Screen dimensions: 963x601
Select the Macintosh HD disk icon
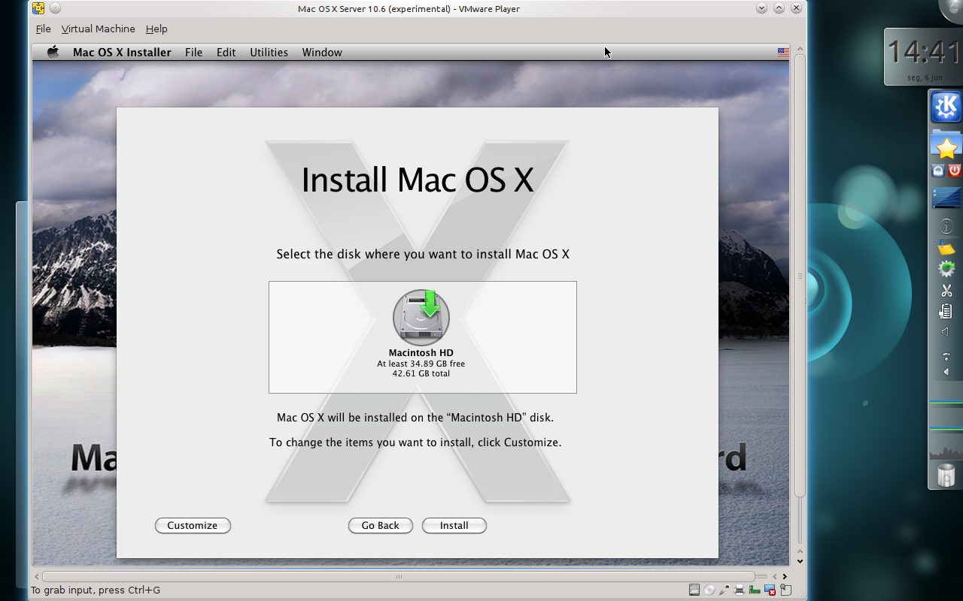coord(421,318)
